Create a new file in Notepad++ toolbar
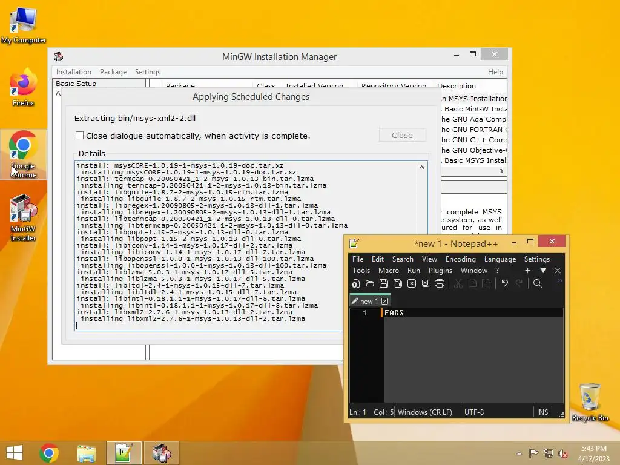This screenshot has height=465, width=620. click(355, 283)
